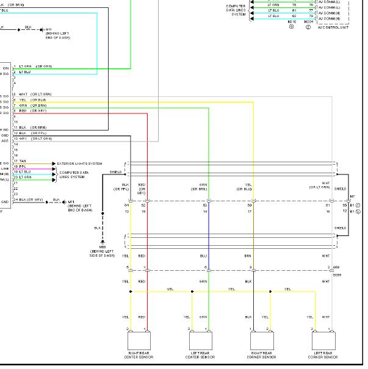
Task: Click the A/C CONTROL UNIT label
Action: pos(333,27)
